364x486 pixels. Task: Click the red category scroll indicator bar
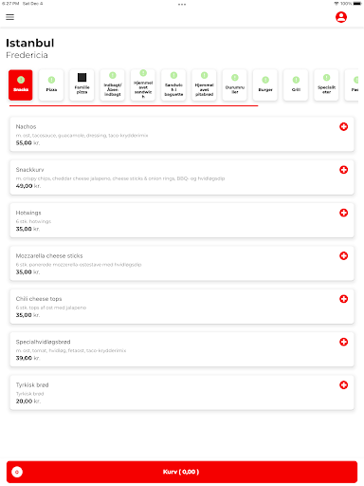[x=134, y=105]
